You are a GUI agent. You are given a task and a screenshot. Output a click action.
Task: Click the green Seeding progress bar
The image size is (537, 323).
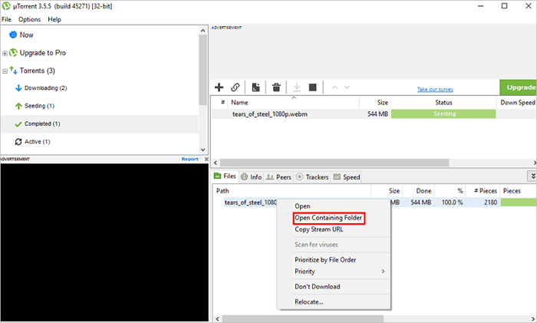[444, 114]
